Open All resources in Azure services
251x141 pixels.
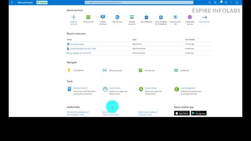[88, 19]
